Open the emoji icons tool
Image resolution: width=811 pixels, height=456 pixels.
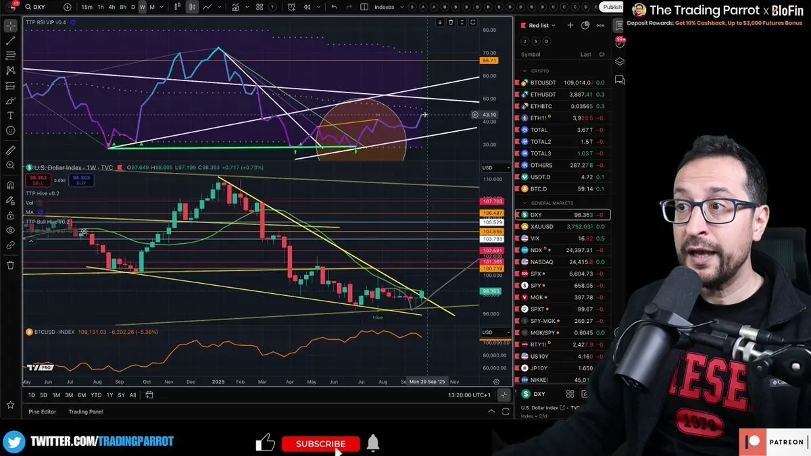coord(10,131)
